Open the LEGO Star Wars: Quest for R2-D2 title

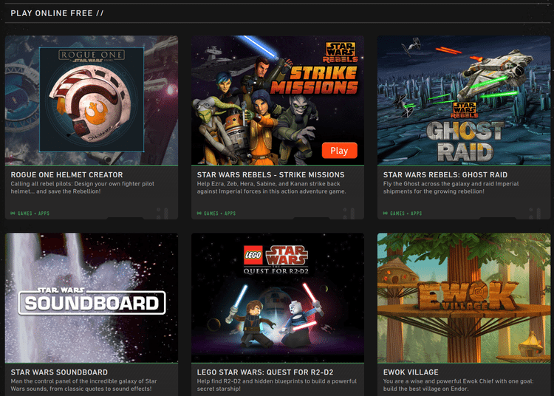pyautogui.click(x=265, y=372)
